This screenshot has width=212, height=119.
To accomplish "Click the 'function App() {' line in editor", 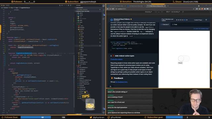I will coord(13,37).
